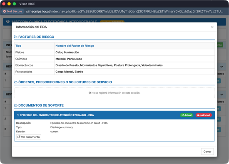Click the Carga Mental, Estrés cell
Viewport: 229px width, 164px height.
pyautogui.click(x=134, y=72)
